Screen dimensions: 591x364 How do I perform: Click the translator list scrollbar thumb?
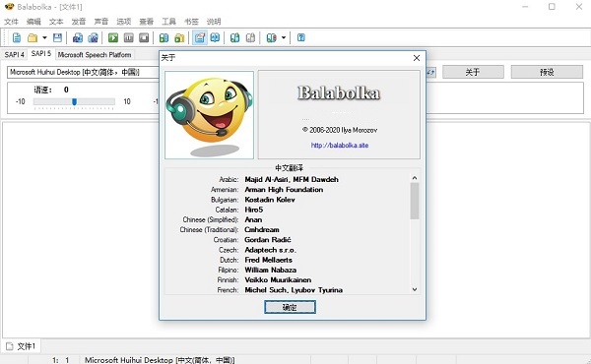pos(415,201)
